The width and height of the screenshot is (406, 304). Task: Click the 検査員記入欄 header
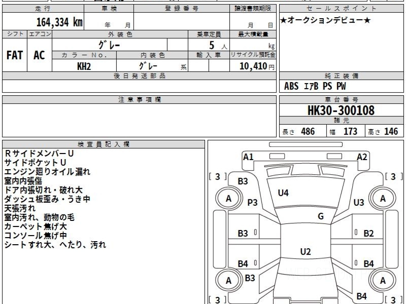coord(104,144)
